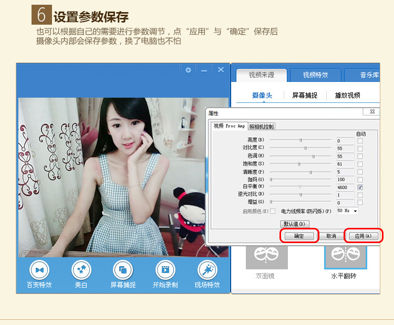Click the 伽玛 value field showing 100
Screen dimensions: 394x325
345,180
